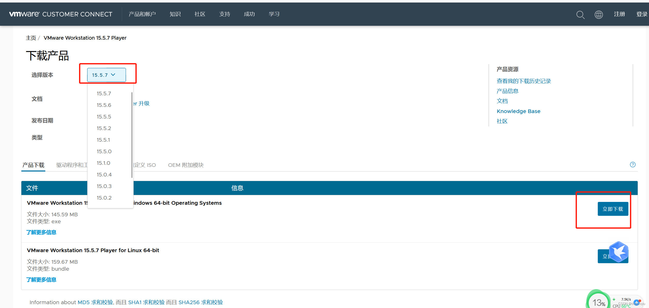The width and height of the screenshot is (649, 308).
Task: Select version 15.1.0 from the list
Action: tap(103, 163)
